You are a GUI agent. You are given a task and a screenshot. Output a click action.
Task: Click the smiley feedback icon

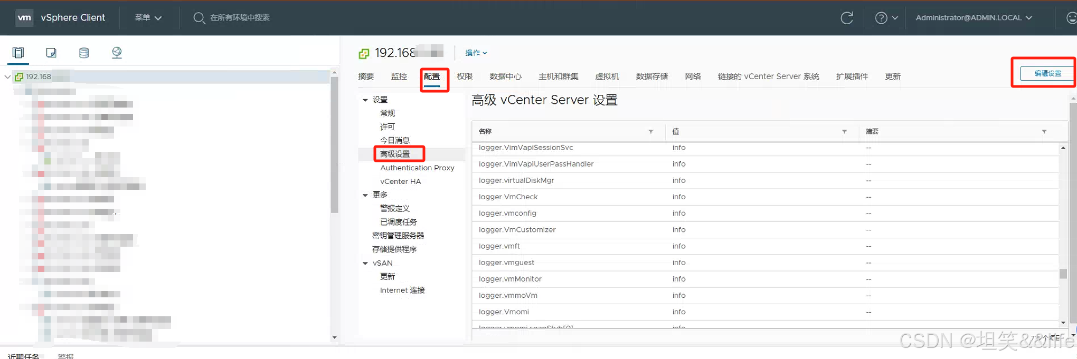tap(1071, 18)
